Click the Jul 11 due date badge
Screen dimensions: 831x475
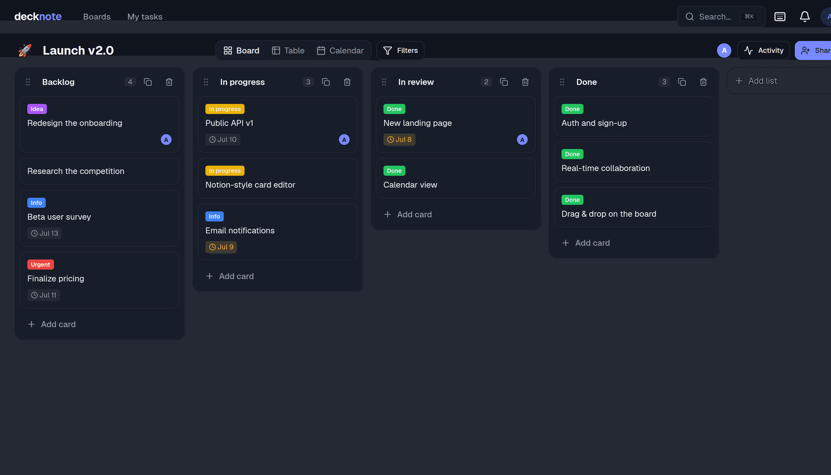44,295
